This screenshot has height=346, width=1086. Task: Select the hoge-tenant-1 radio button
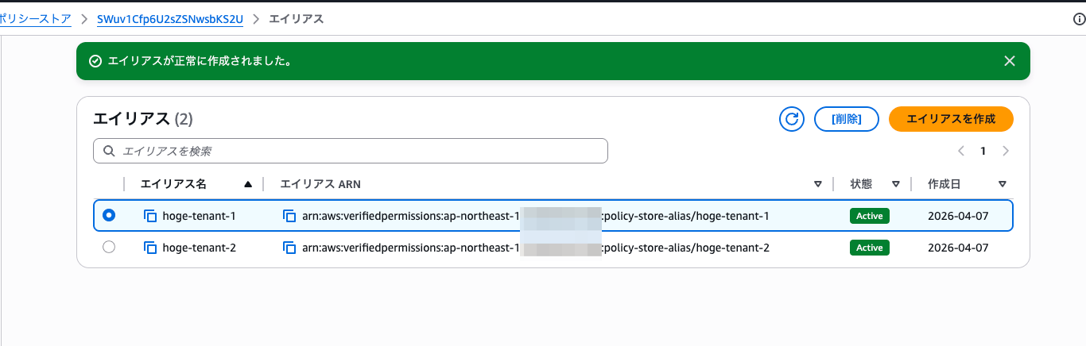tap(109, 215)
